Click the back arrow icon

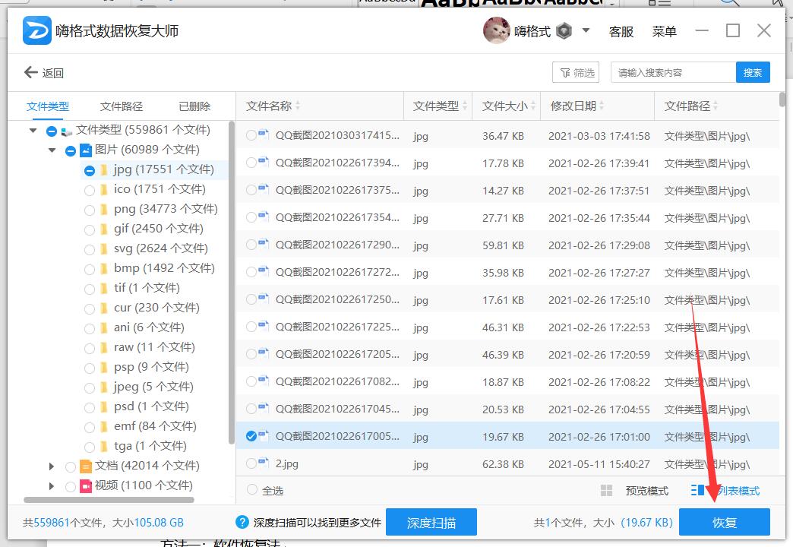coord(31,72)
